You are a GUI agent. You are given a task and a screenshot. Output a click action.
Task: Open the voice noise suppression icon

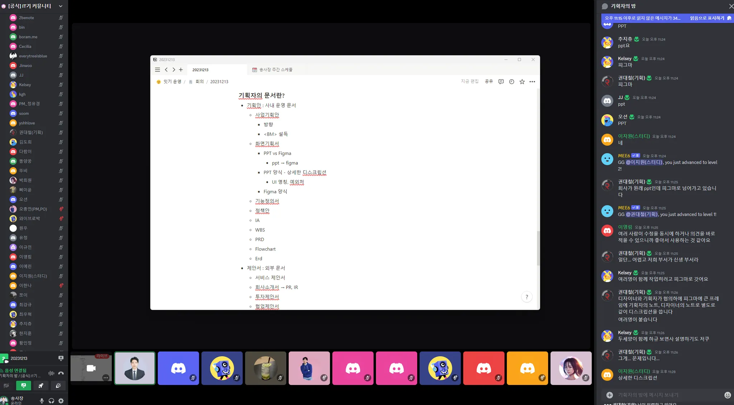tap(51, 373)
